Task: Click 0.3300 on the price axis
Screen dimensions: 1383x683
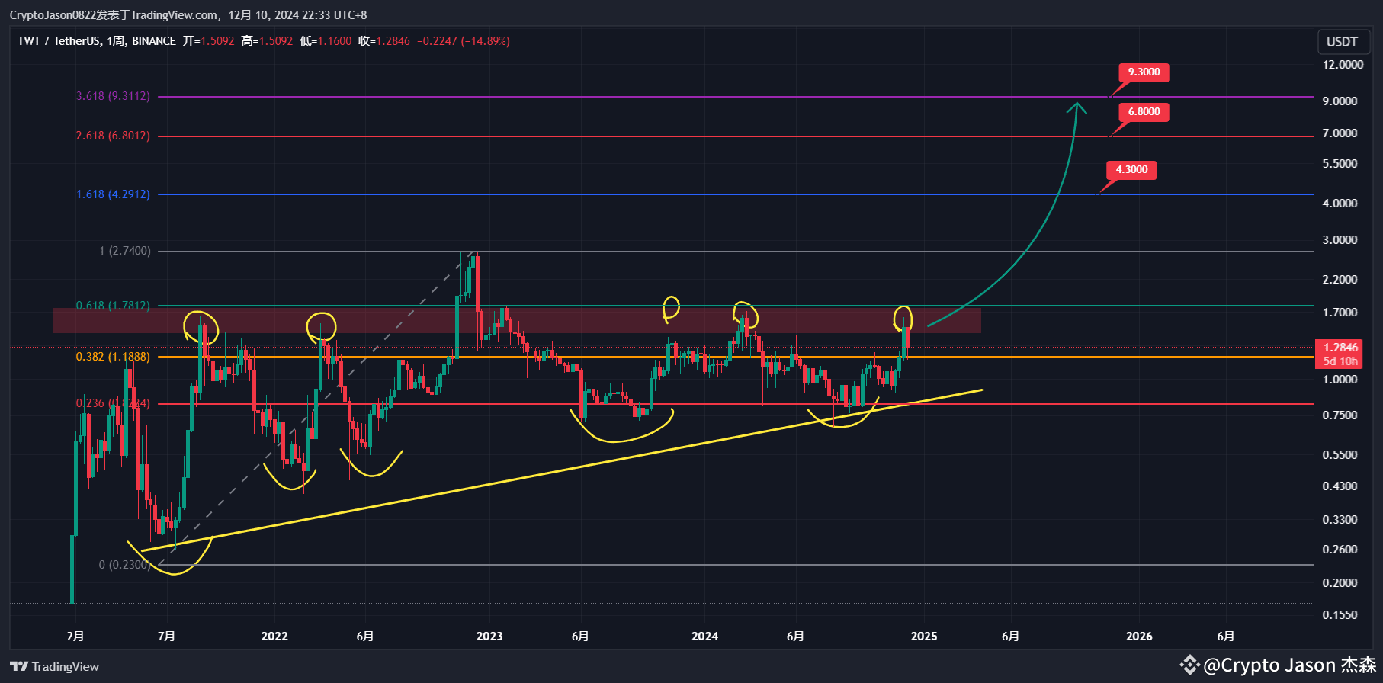Action: 1340,520
